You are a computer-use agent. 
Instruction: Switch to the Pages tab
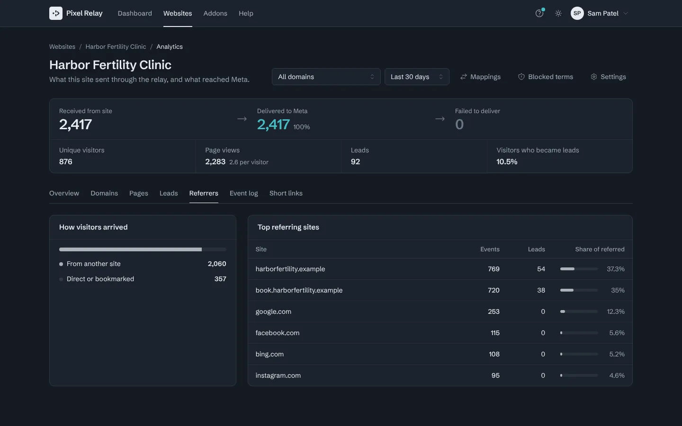click(x=139, y=193)
